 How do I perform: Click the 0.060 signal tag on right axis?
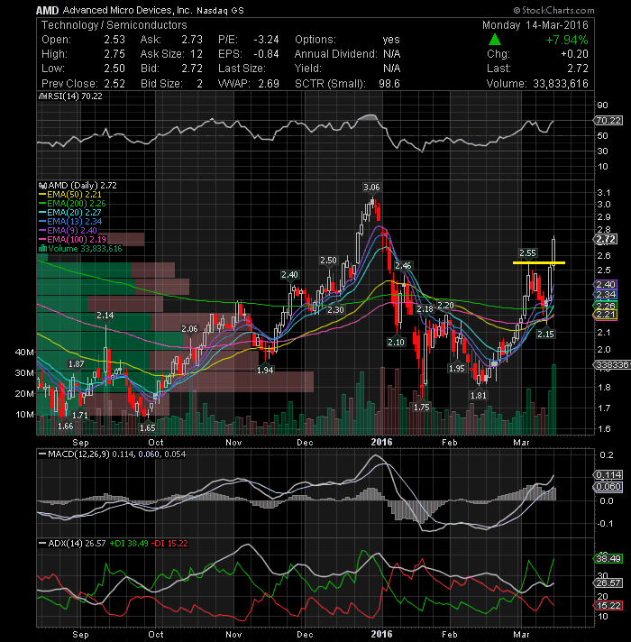pos(608,487)
